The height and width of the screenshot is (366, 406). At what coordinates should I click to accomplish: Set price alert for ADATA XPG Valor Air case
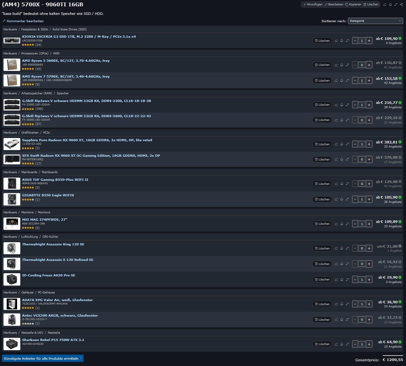[342, 304]
